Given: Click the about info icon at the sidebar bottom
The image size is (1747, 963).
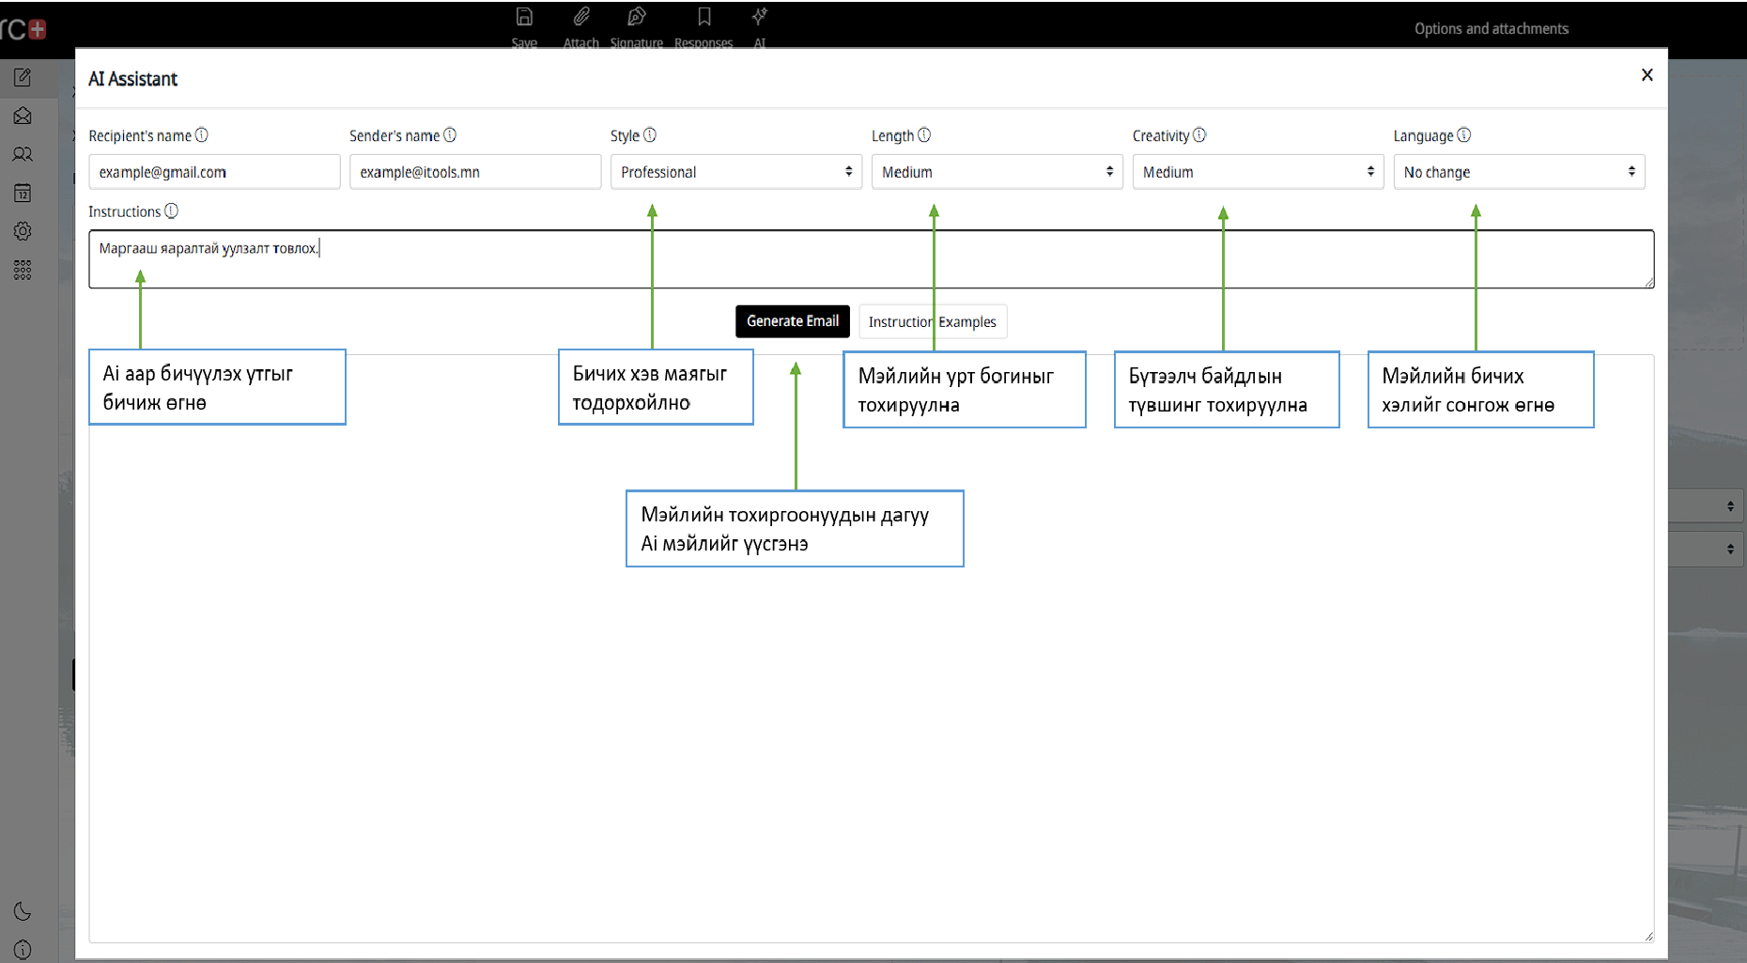Looking at the screenshot, I should 23,949.
